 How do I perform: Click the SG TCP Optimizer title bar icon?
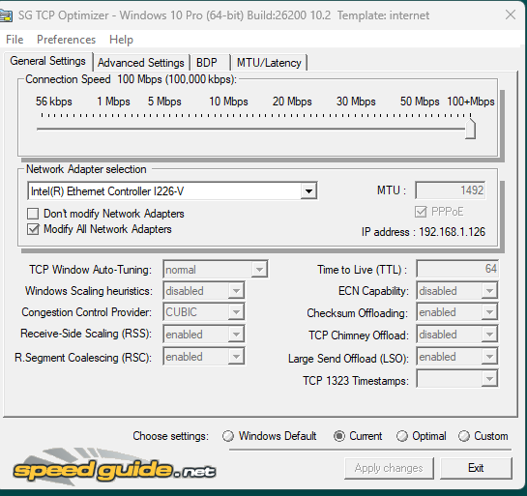[6, 15]
